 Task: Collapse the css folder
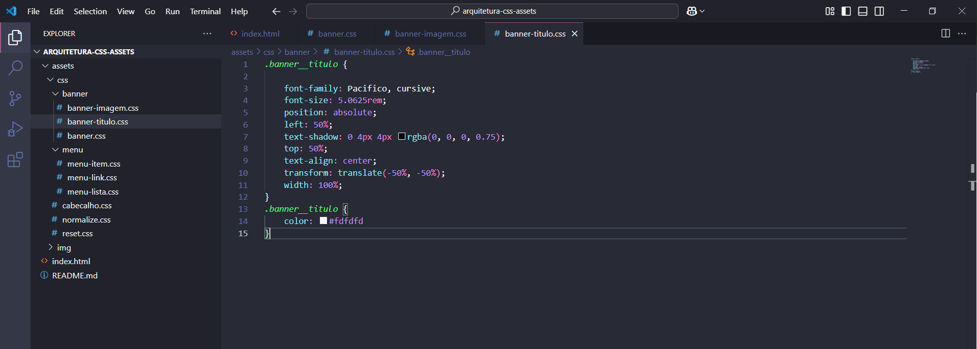click(x=126, y=80)
